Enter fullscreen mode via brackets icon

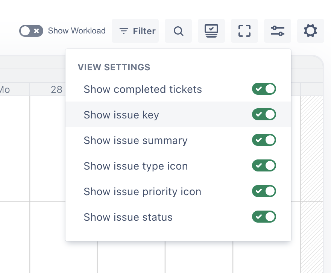click(244, 31)
